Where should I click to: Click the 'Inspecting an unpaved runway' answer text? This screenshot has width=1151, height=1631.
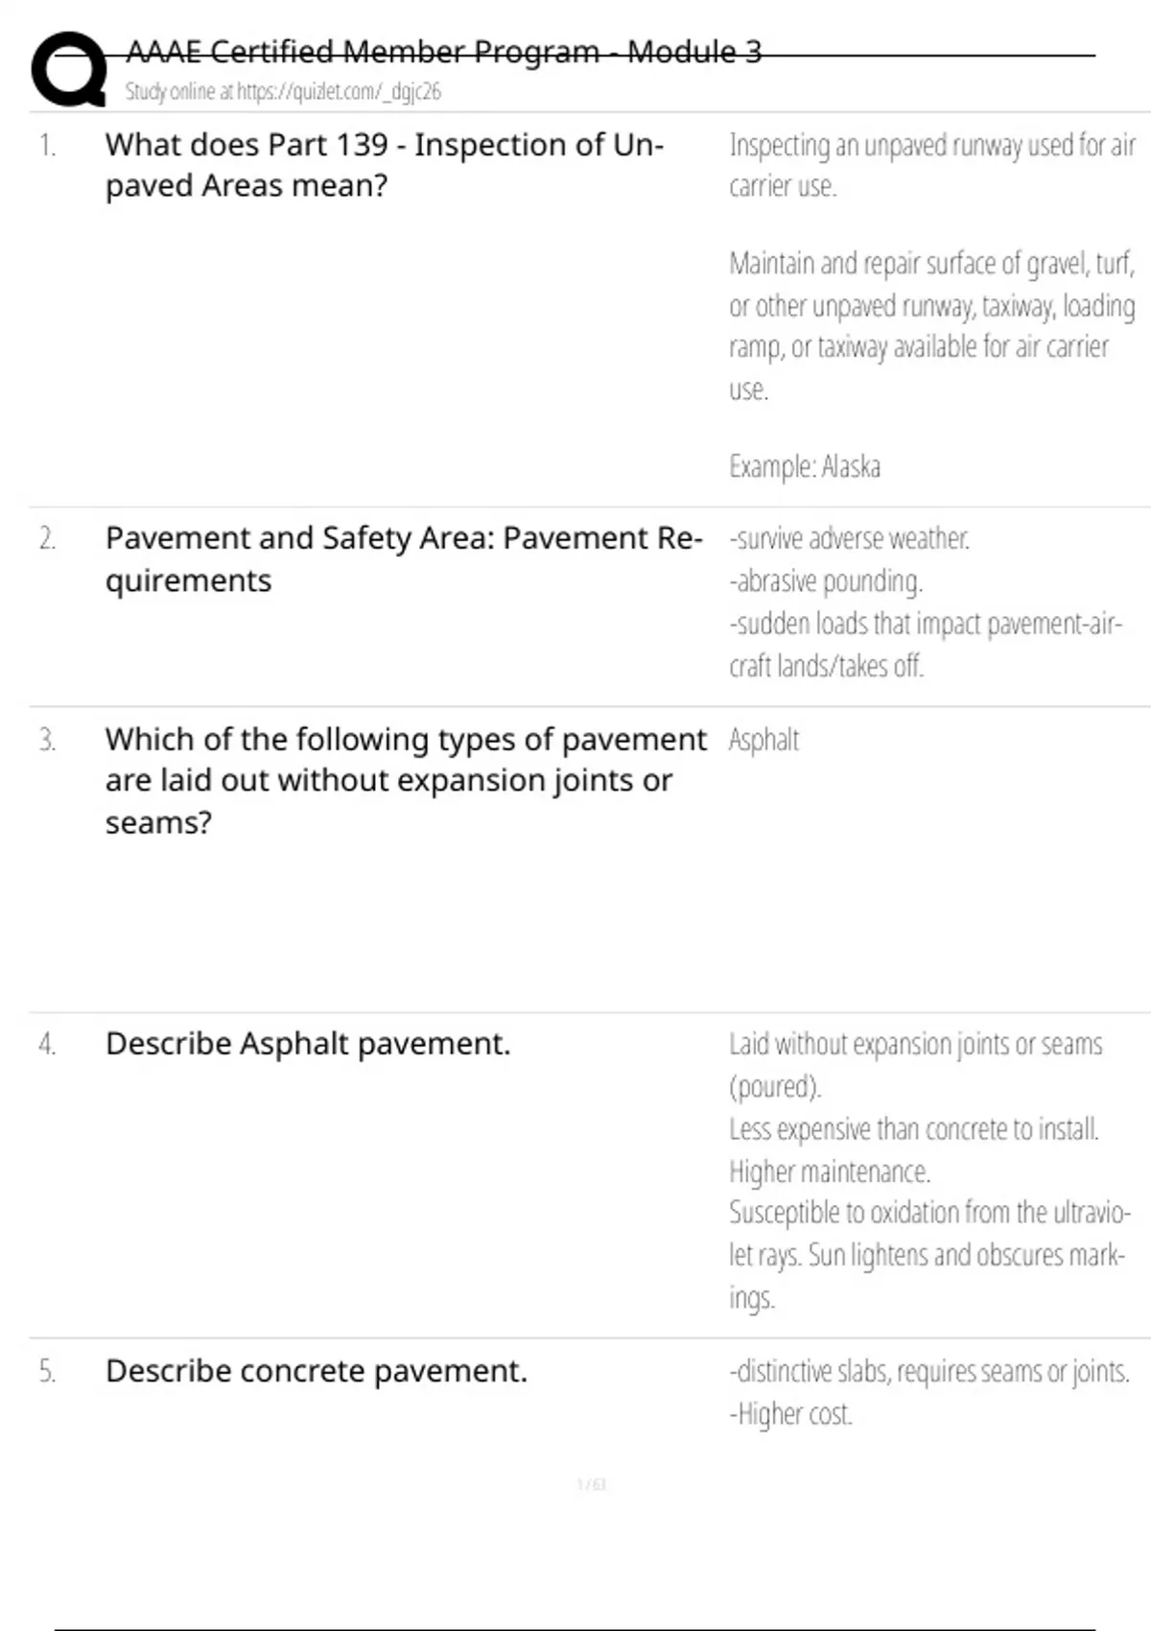930,165
